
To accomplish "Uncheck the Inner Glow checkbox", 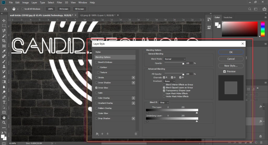I will tap(96, 88).
